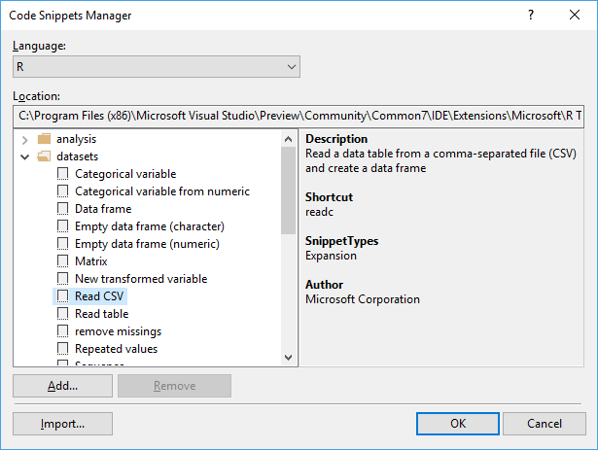Click the snippet icon beside Matrix

[x=63, y=261]
